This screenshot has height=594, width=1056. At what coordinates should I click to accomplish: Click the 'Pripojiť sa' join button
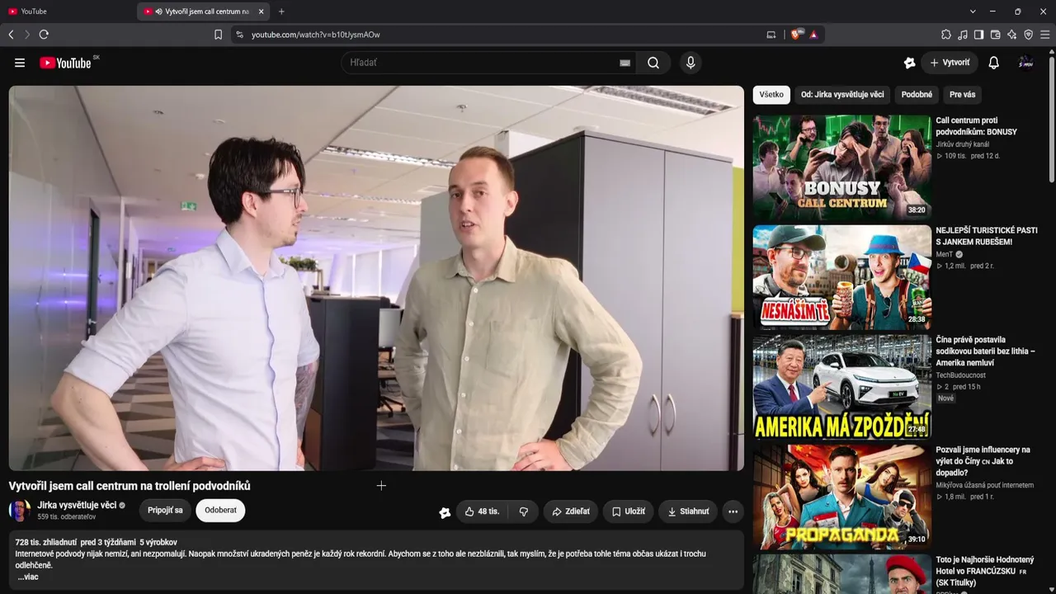[x=165, y=511]
